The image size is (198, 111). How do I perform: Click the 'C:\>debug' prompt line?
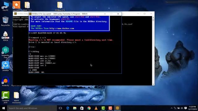tap(34, 51)
